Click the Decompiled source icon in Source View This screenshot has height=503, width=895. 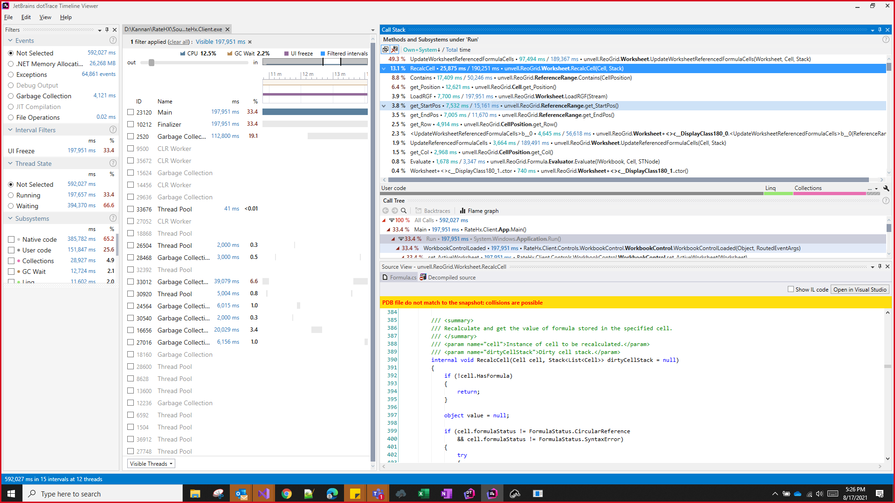coord(423,277)
